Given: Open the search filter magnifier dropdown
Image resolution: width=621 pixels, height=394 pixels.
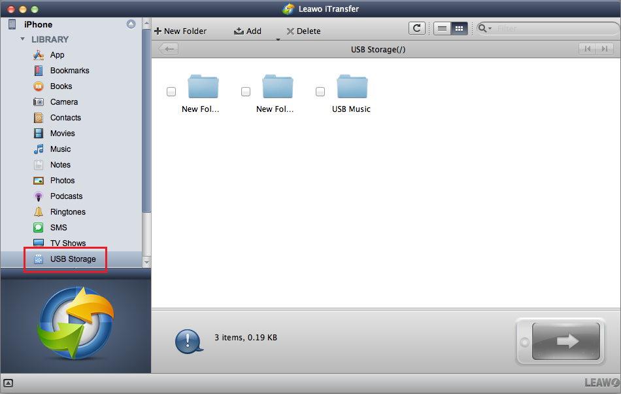Looking at the screenshot, I should point(485,28).
